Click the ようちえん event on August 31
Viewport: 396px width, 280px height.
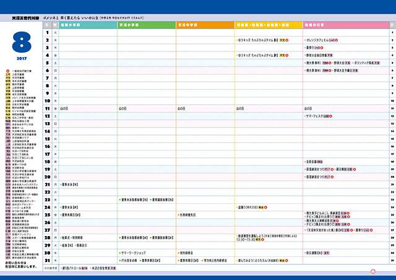(x=257, y=260)
